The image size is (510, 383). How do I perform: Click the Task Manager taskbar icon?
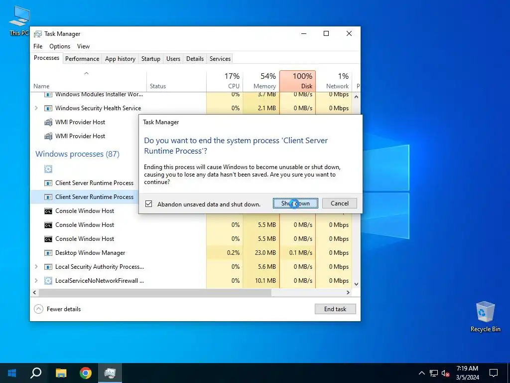click(x=110, y=373)
